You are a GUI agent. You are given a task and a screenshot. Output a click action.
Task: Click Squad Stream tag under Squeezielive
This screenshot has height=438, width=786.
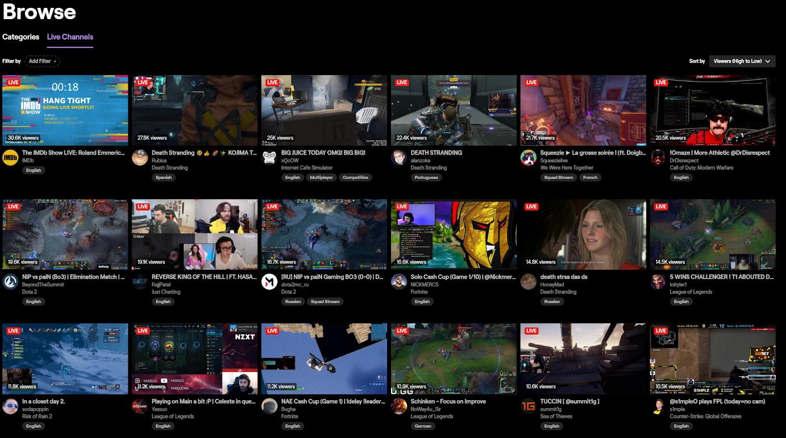559,178
